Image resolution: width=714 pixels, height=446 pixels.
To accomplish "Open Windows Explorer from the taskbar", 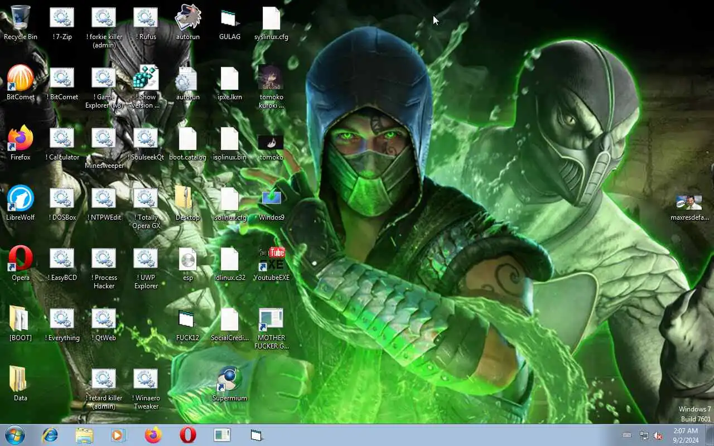I will (x=84, y=435).
